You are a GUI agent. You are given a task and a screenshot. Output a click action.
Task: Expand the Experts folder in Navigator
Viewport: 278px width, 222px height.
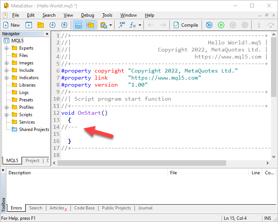tap(6, 48)
